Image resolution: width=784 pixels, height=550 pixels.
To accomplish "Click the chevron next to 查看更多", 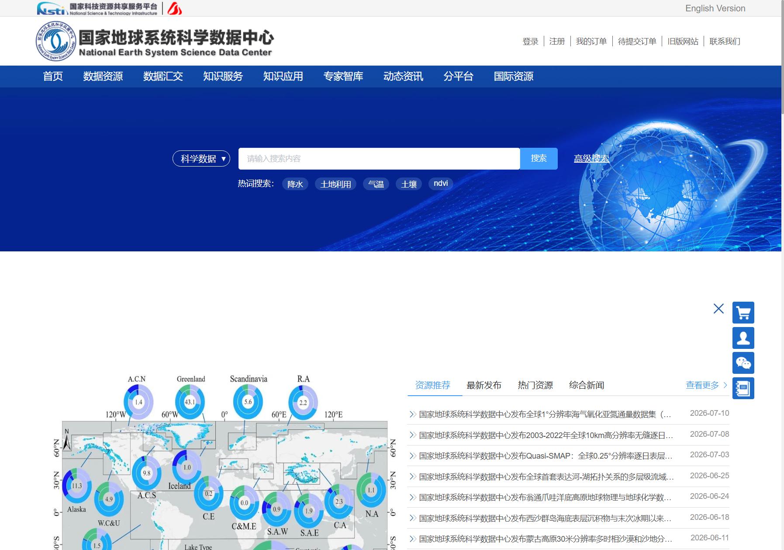I will pos(725,385).
